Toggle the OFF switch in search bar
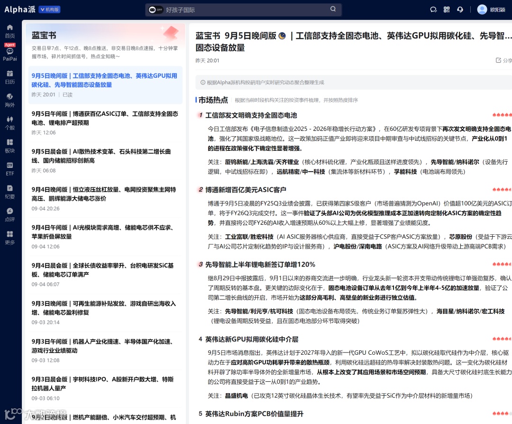 155,9
